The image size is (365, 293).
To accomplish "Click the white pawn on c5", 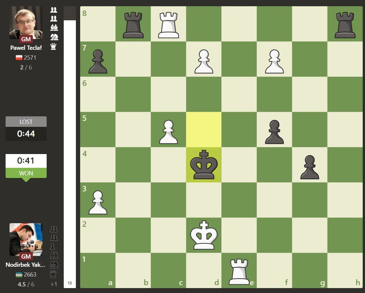I will [169, 132].
